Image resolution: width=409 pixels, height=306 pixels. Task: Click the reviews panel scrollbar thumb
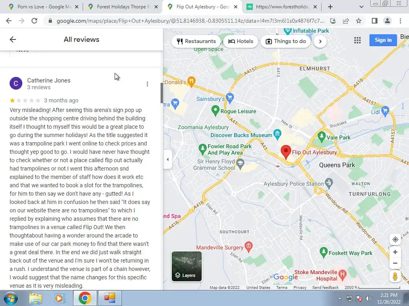162,93
